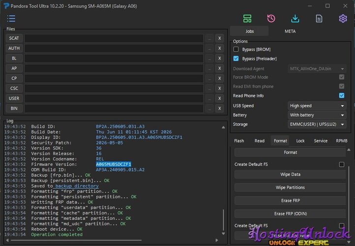The height and width of the screenshot is (246, 355).
Task: Click the SCAT file path input field
Action: [x=114, y=38]
